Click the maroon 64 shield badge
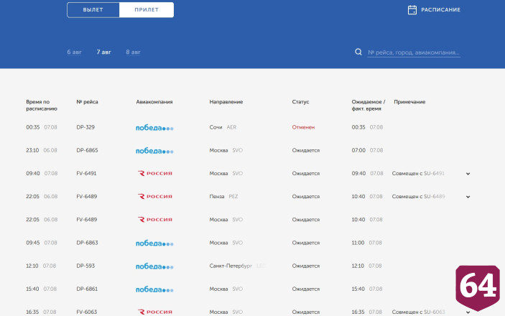Viewport: 505px width, 316px height. tap(478, 287)
